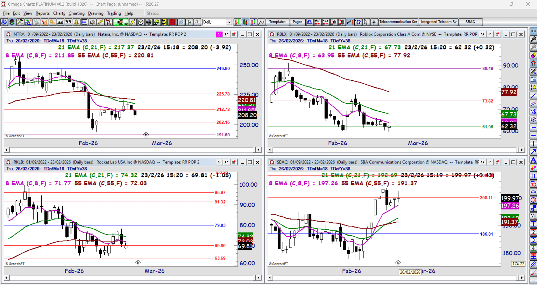Select the diagonal arrow drawing tool
Image resolution: width=537 pixels, height=285 pixels.
[x=533, y=152]
